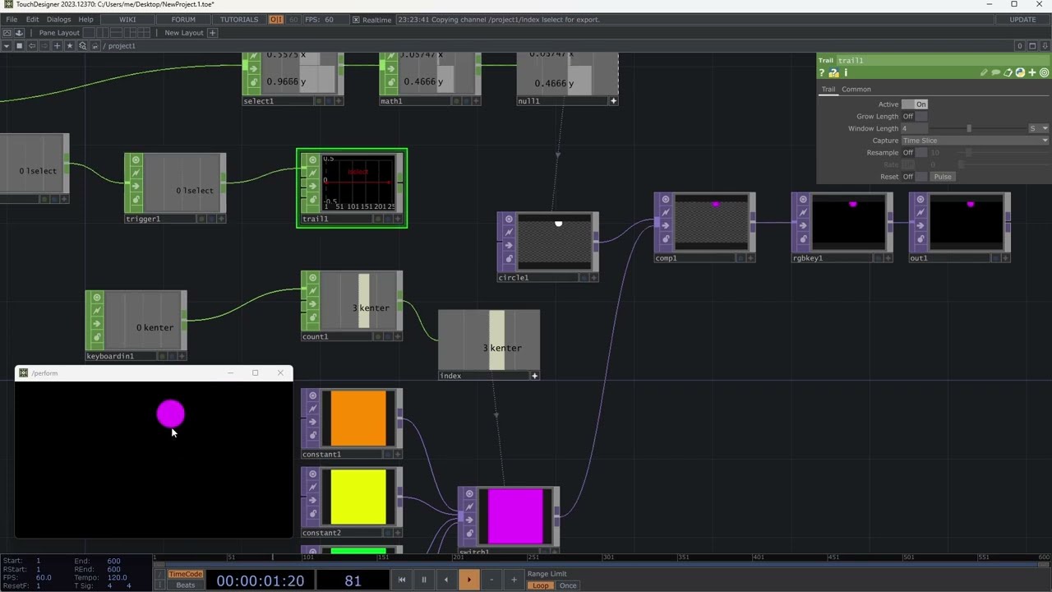Click viewer icon on circle1 node
This screenshot has height=592, width=1052.
tap(509, 219)
